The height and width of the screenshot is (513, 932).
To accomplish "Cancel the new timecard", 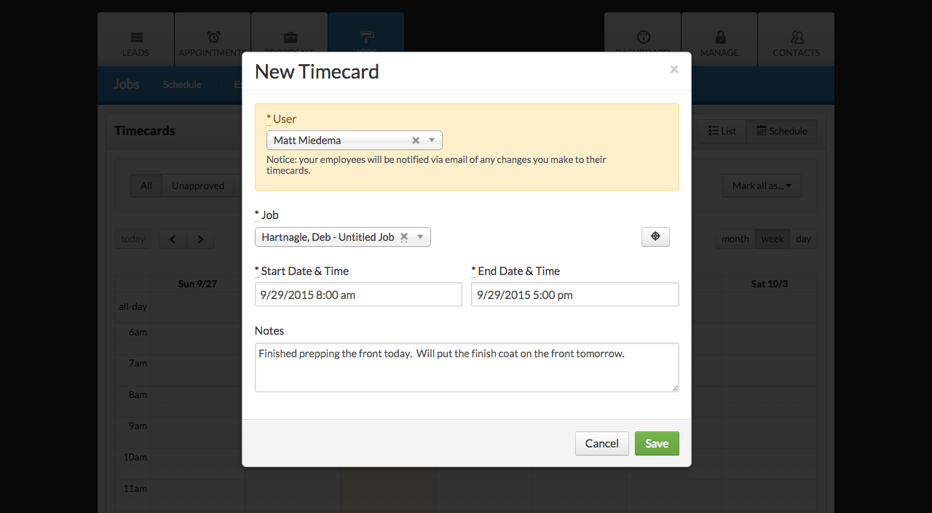I will 602,443.
